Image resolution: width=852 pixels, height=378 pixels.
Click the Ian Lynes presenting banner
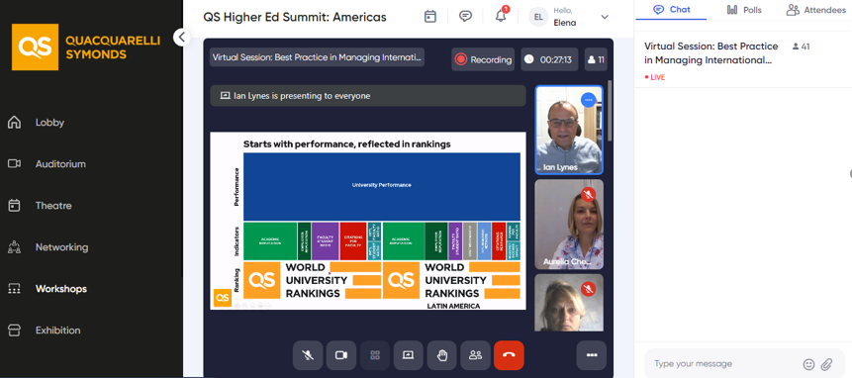point(368,96)
